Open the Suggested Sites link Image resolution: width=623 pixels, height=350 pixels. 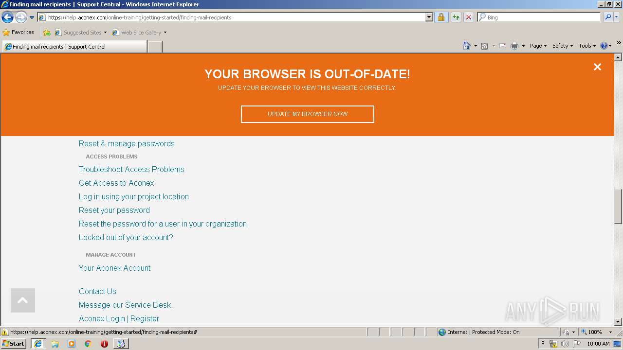[x=80, y=33]
